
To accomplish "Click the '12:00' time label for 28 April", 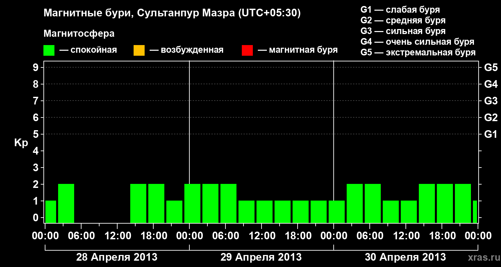I will pos(117,236).
